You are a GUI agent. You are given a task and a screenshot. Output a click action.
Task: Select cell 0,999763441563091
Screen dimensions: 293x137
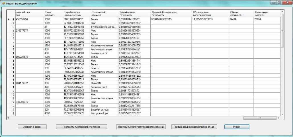pos(134,19)
